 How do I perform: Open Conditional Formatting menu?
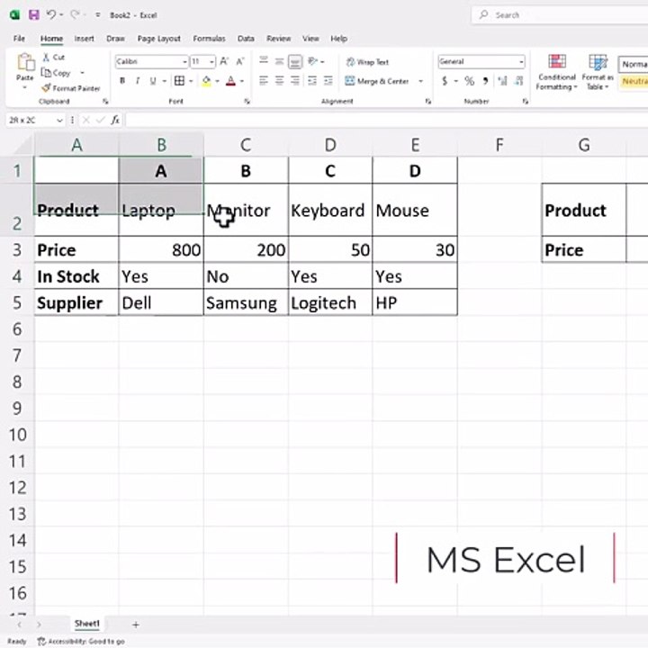point(557,72)
